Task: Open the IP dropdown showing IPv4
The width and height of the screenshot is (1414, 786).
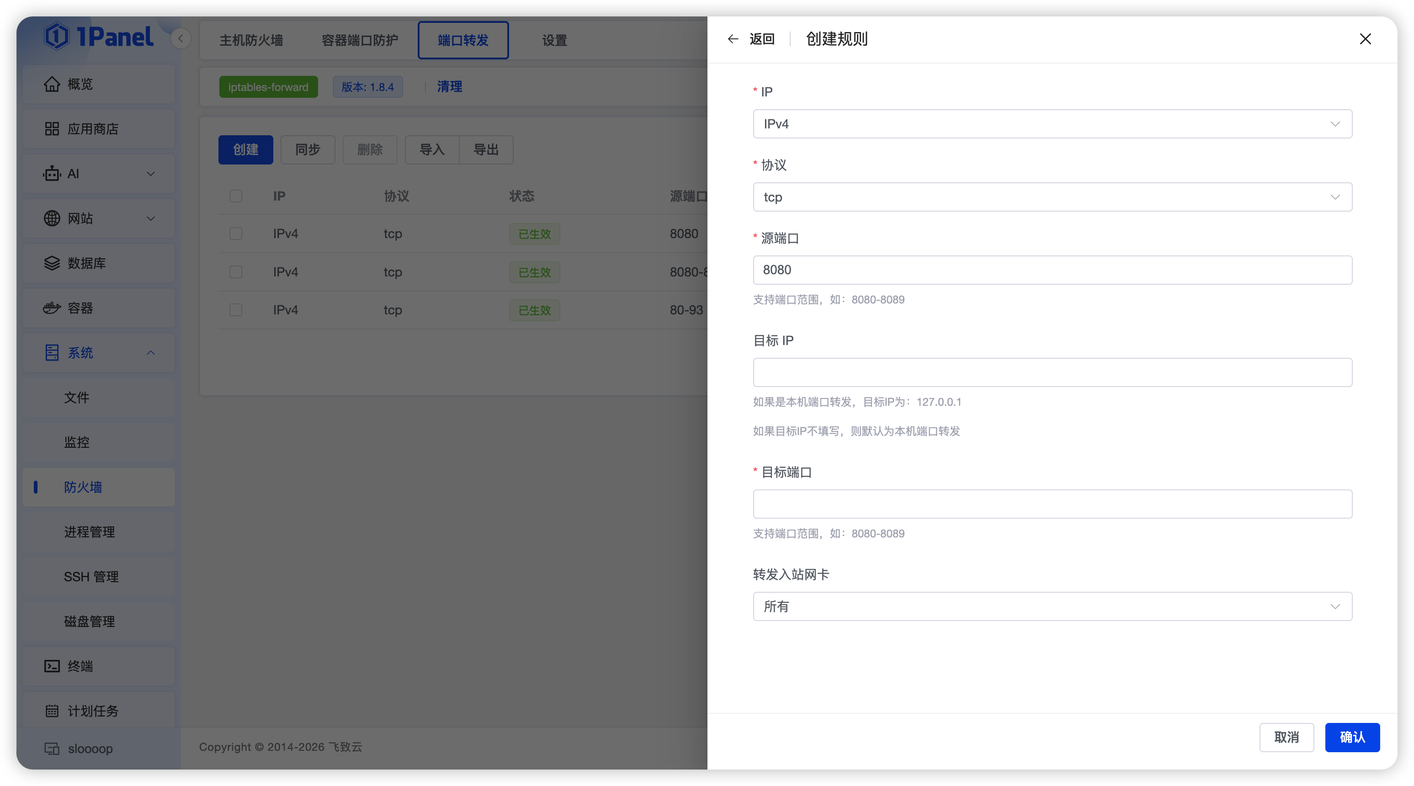Action: tap(1052, 124)
